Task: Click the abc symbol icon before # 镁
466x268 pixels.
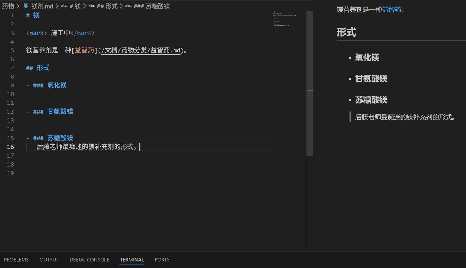Action: (64, 6)
